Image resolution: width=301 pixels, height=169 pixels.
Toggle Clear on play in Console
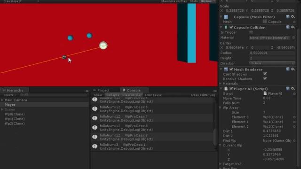click(132, 95)
